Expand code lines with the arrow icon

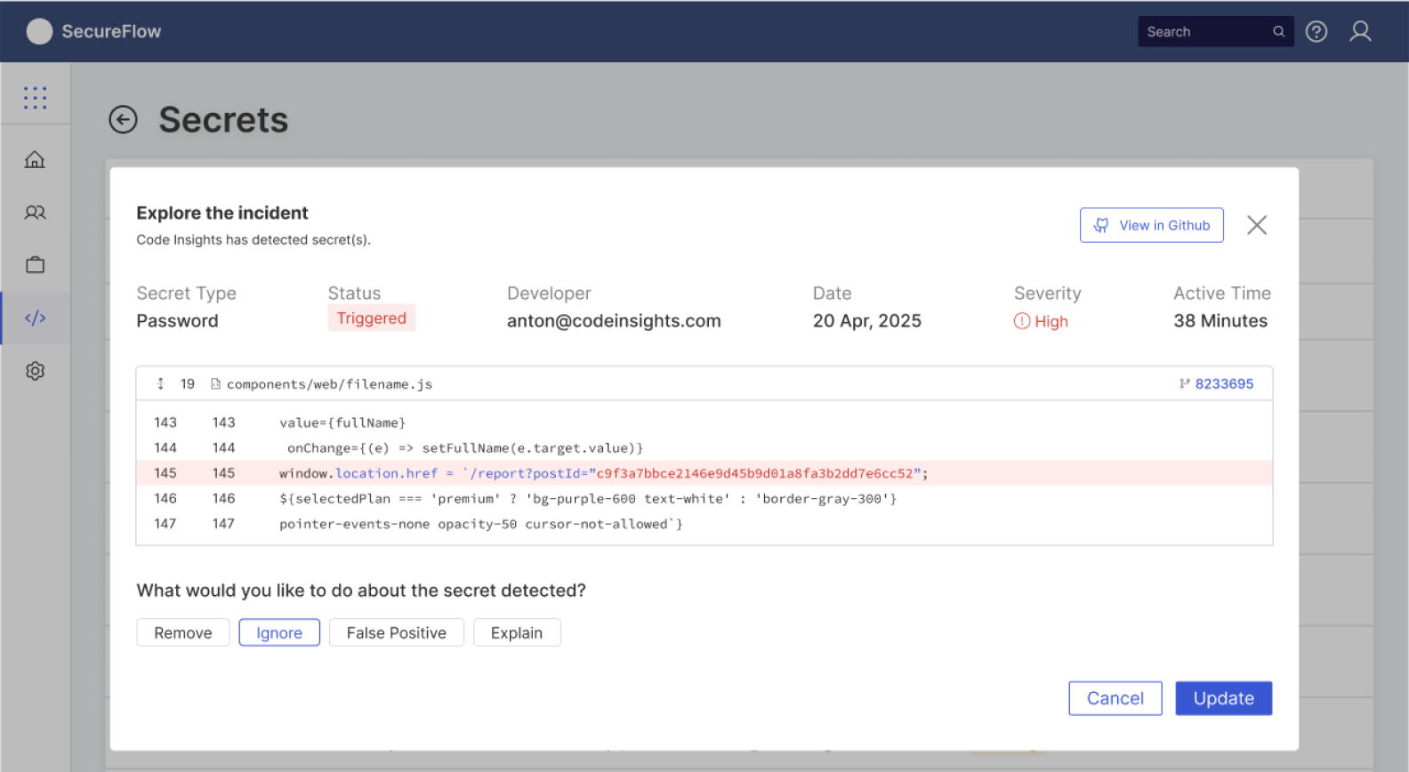pos(161,384)
